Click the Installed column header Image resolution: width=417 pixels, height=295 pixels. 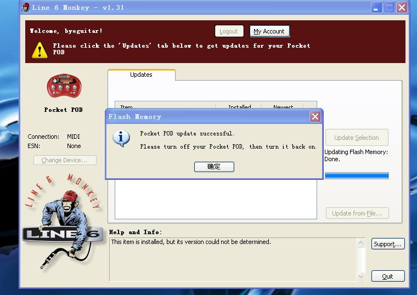point(239,106)
